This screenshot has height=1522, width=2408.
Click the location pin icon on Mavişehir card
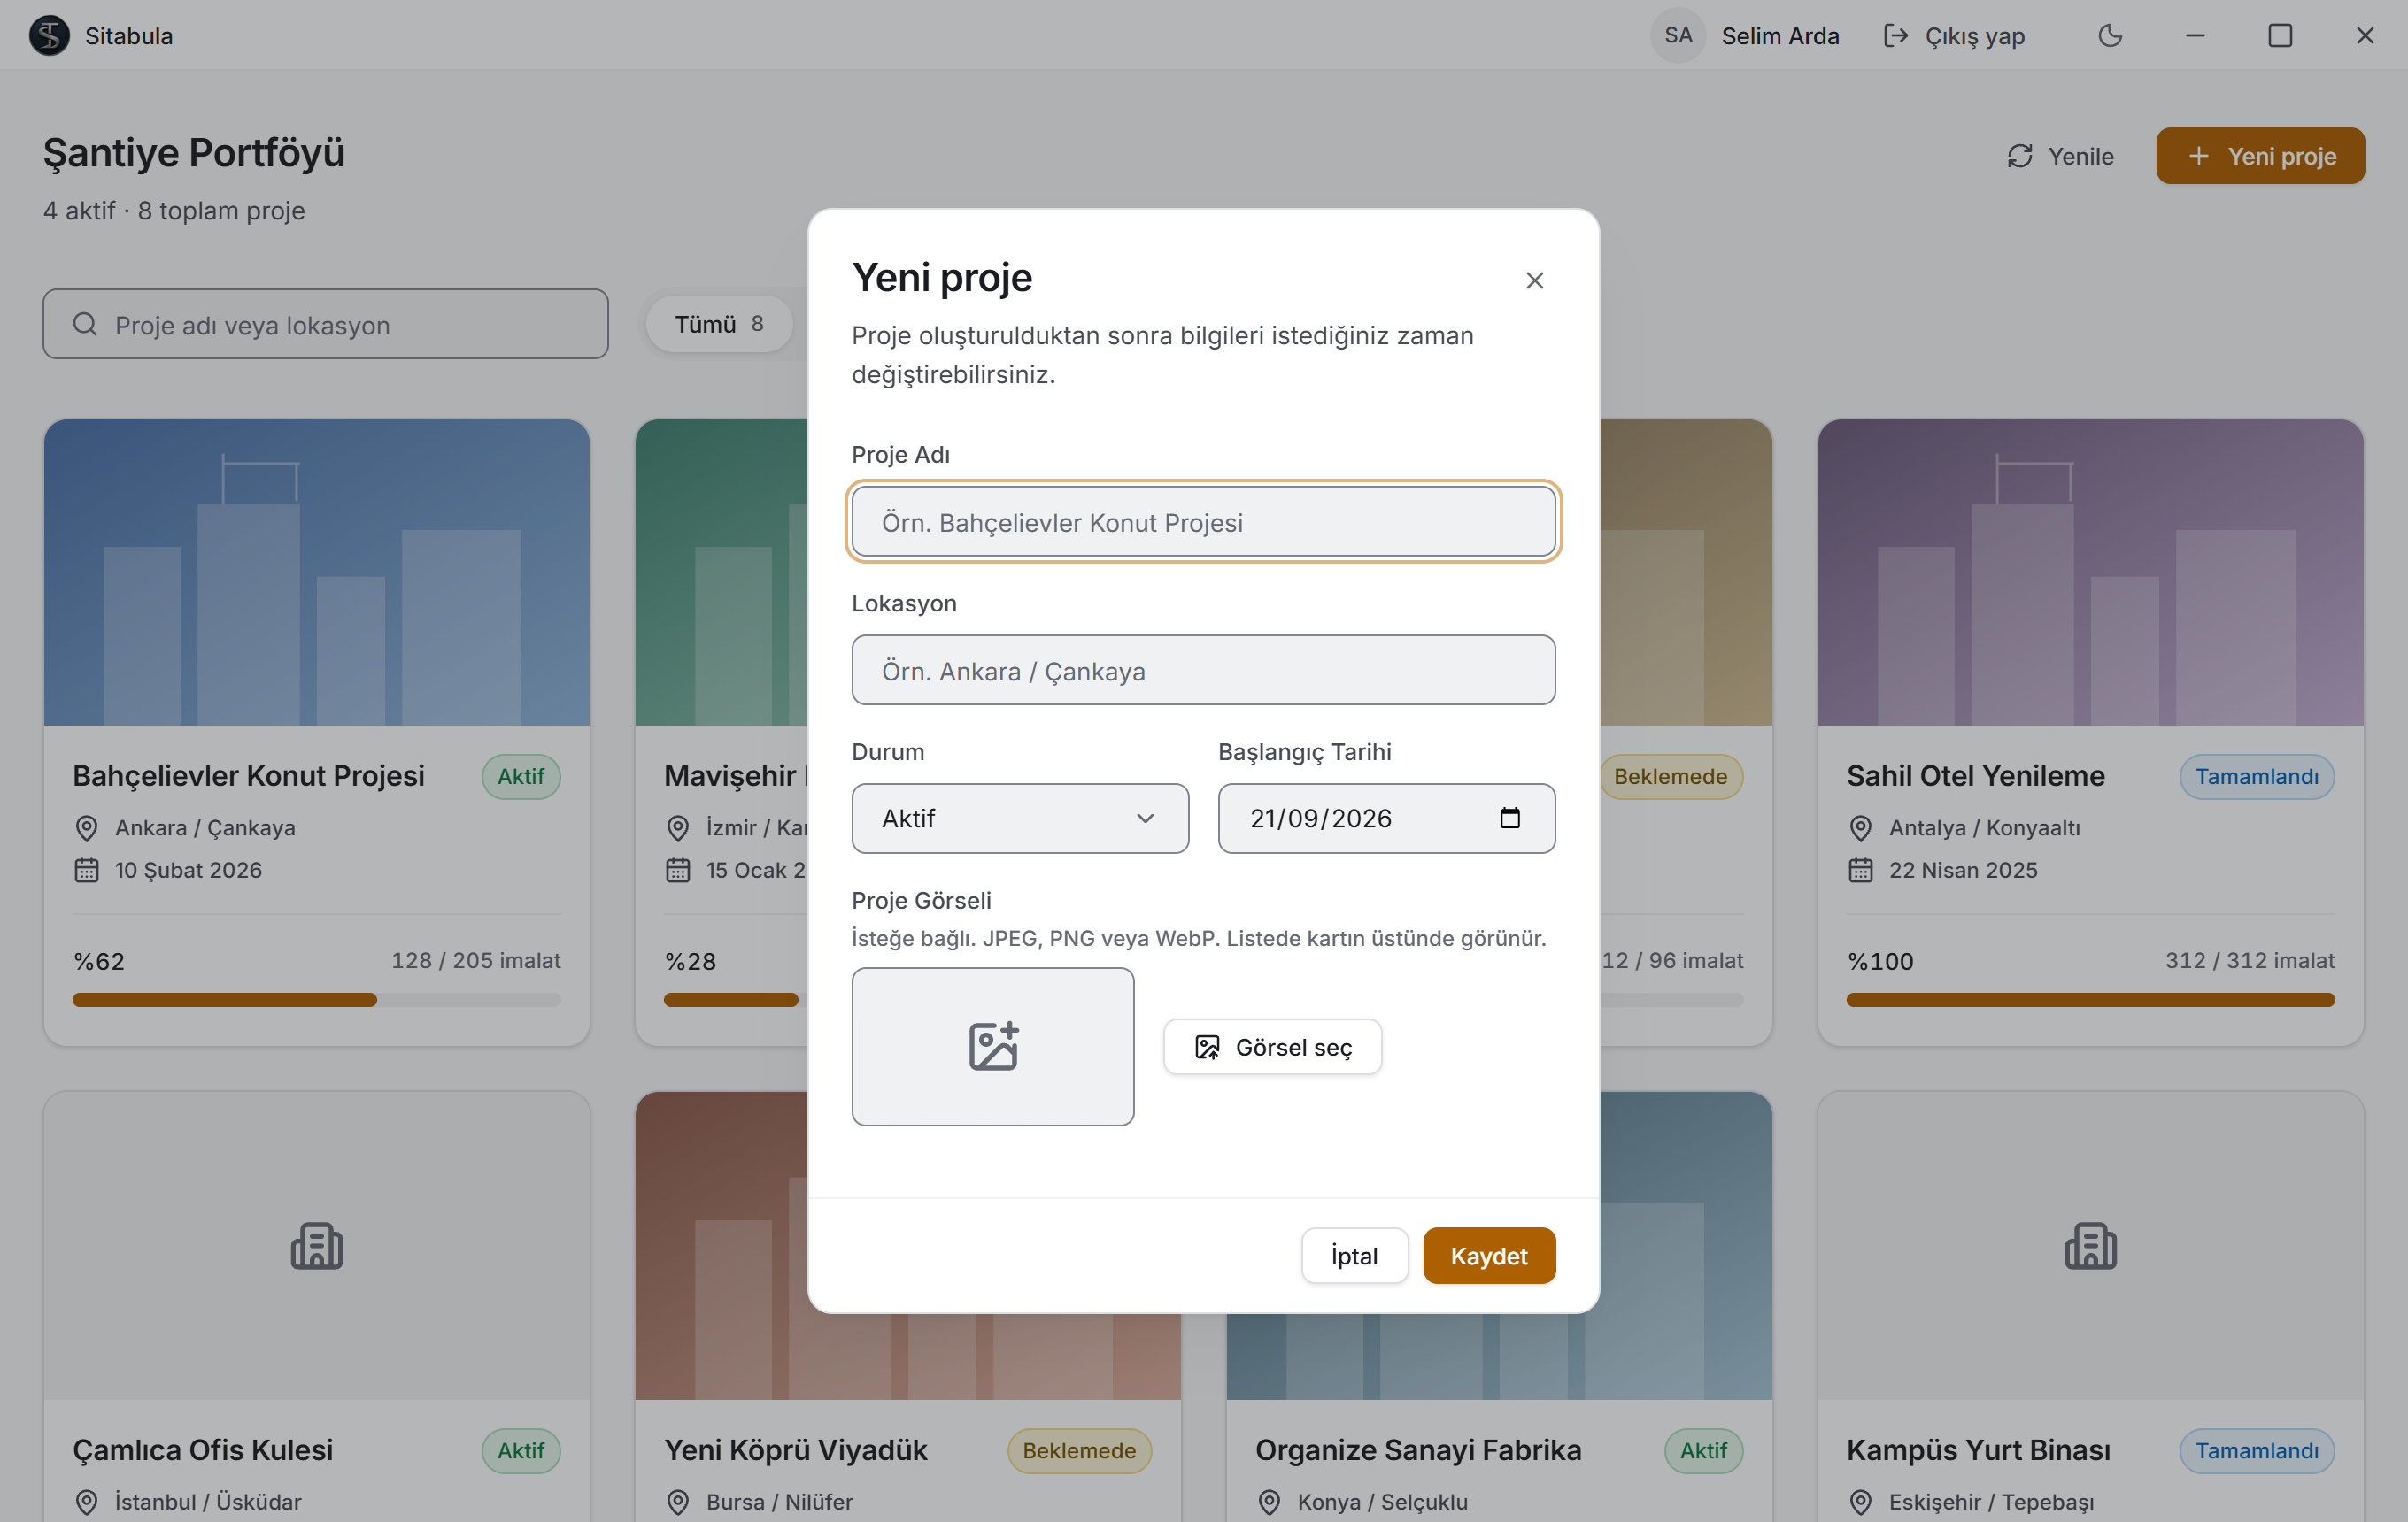(678, 828)
